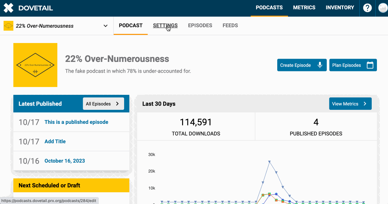Click the microphone icon inside Create Episode
This screenshot has height=204, width=388.
pos(320,65)
